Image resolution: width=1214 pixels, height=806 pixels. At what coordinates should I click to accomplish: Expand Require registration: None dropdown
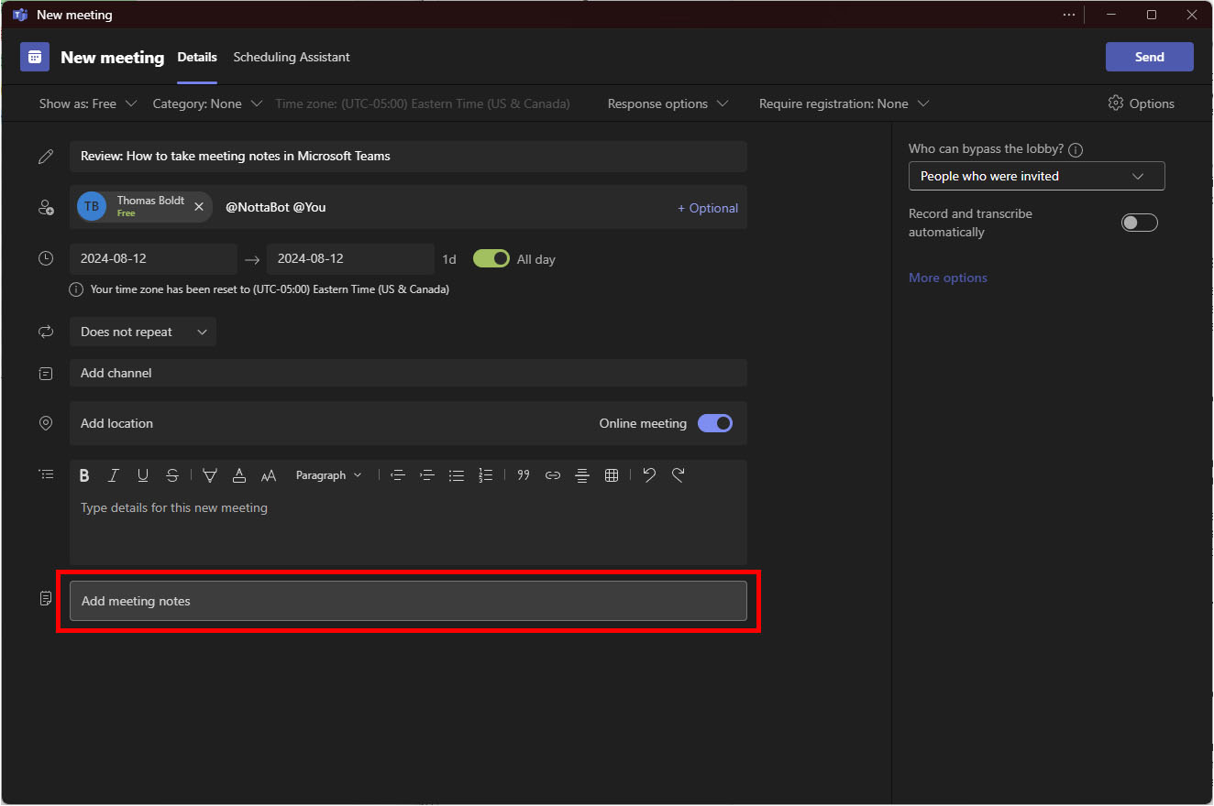pos(844,103)
